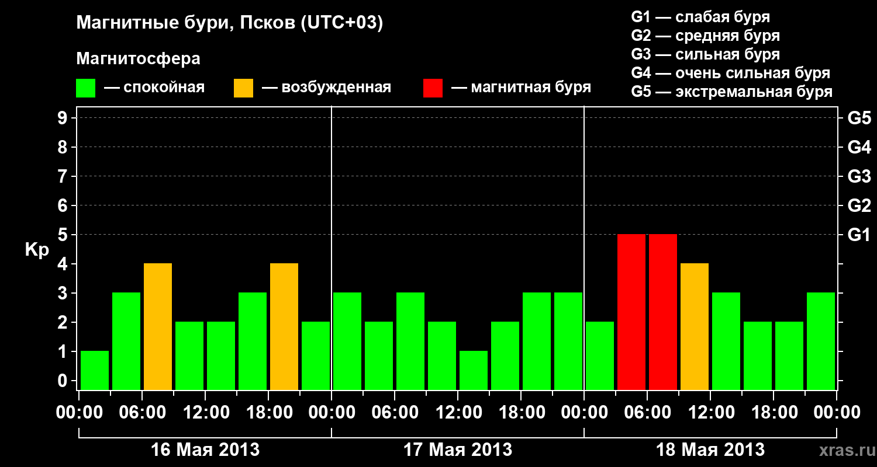
Task: Click the "Магнитосфера" heading
Action: point(138,59)
